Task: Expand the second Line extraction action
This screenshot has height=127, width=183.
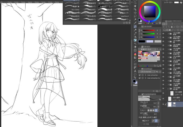Action: click(146, 78)
